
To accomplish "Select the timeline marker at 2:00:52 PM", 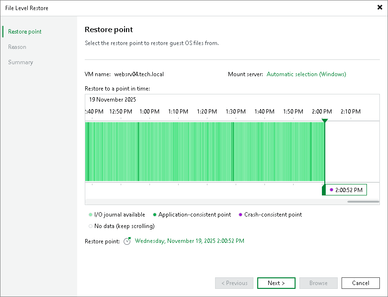I will [x=325, y=121].
